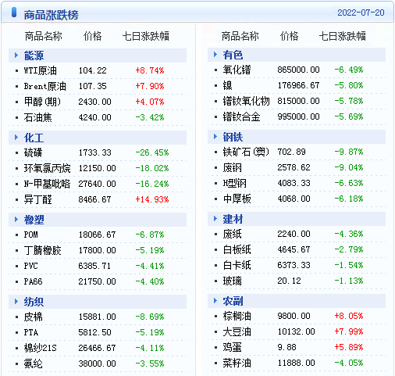This screenshot has width=395, height=376.
Task: Open the 橡塑 category heading
Action: coord(34,220)
